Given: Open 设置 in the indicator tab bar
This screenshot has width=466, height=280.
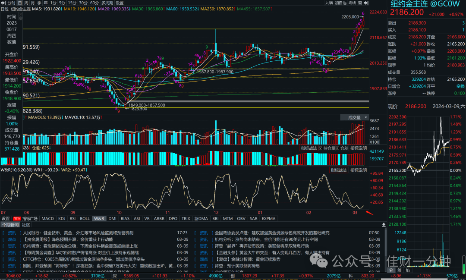Looking at the screenshot, I should point(6,218).
